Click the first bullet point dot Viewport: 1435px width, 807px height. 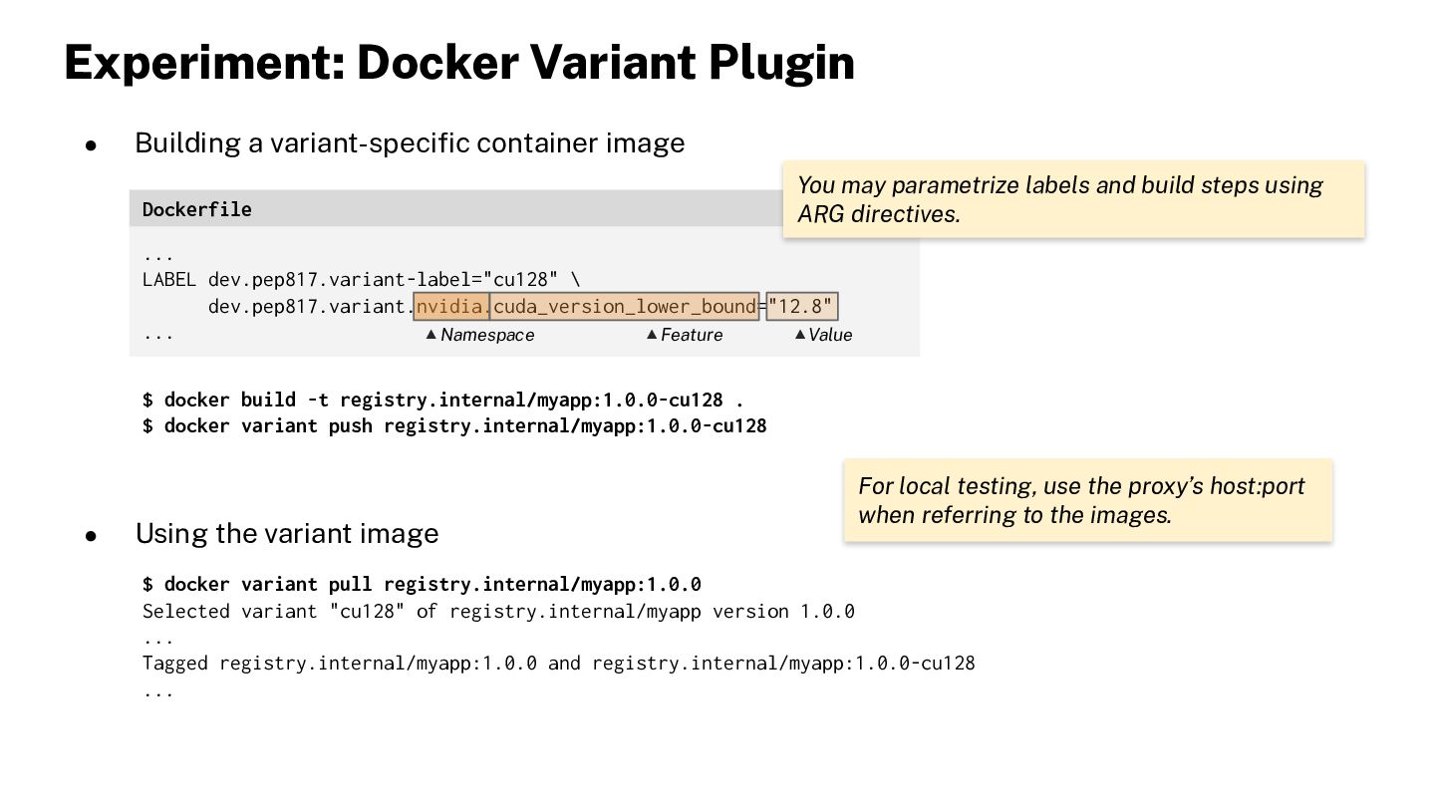91,145
